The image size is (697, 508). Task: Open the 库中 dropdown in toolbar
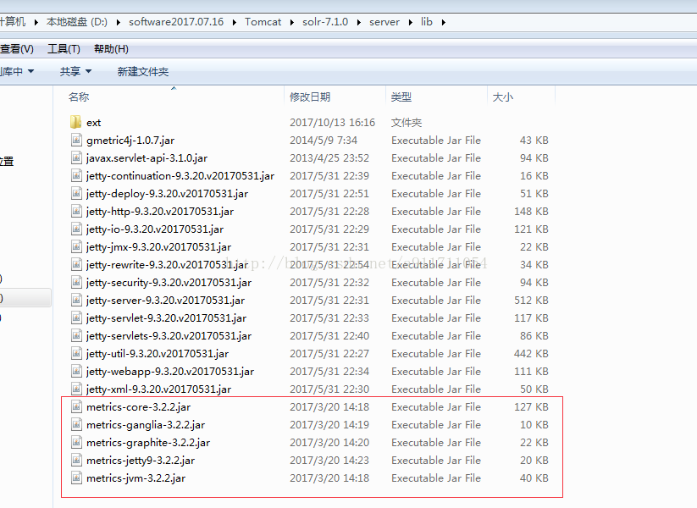point(17,71)
